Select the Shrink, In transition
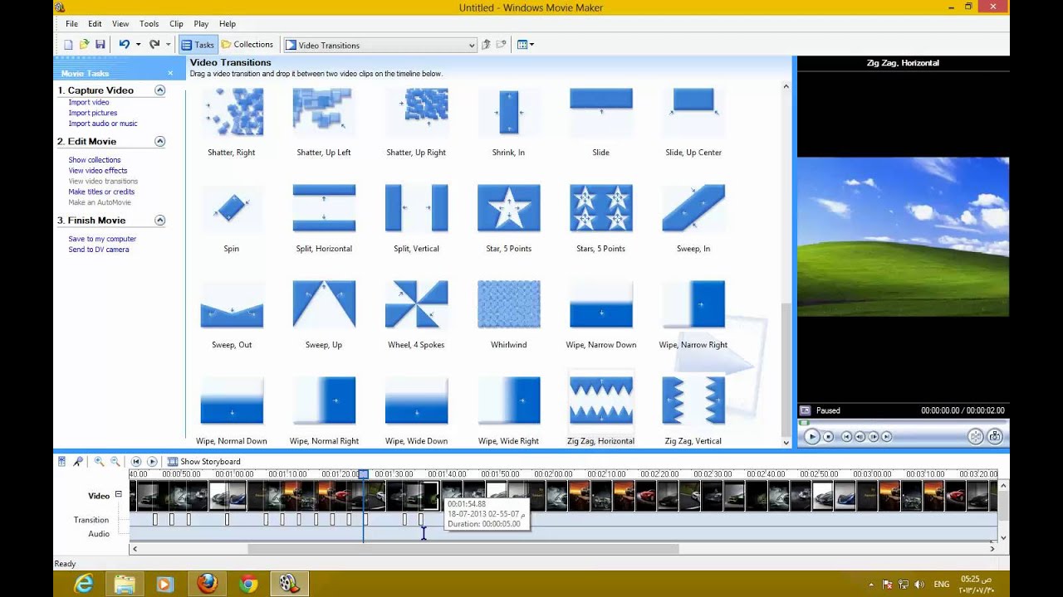The image size is (1063, 597). coord(508,120)
